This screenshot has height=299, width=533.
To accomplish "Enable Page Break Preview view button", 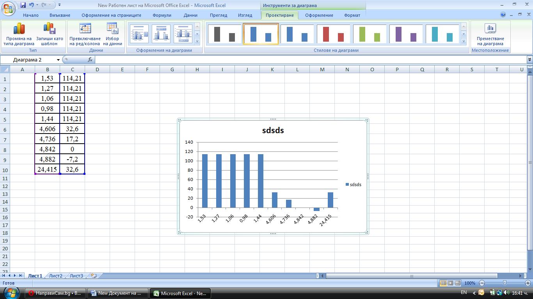I will tap(458, 283).
